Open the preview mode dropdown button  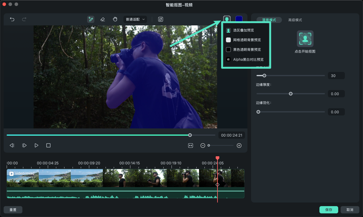[x=227, y=19]
